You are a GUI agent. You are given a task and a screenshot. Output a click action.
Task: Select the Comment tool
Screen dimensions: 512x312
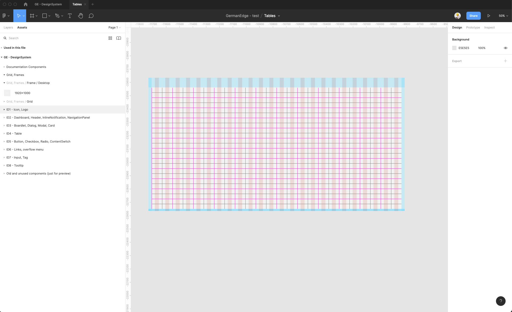[91, 16]
